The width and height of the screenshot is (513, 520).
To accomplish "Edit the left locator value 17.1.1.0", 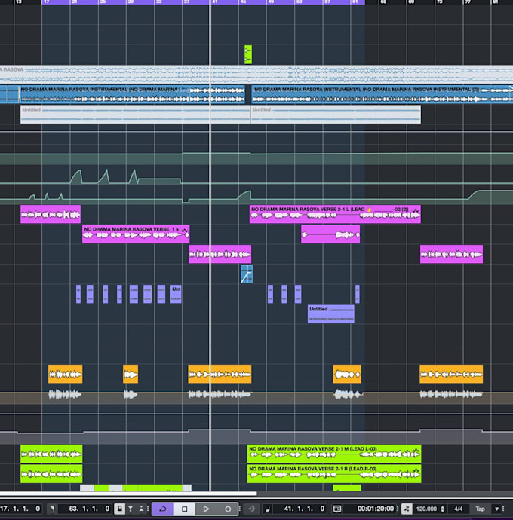I will 20,509.
